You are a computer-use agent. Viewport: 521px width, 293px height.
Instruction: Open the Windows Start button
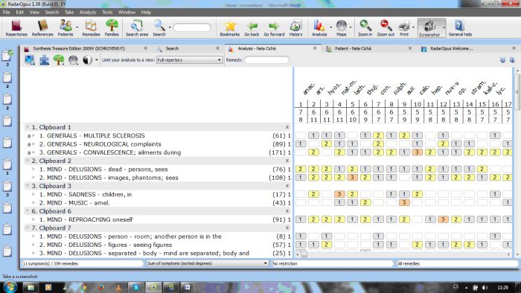9,287
